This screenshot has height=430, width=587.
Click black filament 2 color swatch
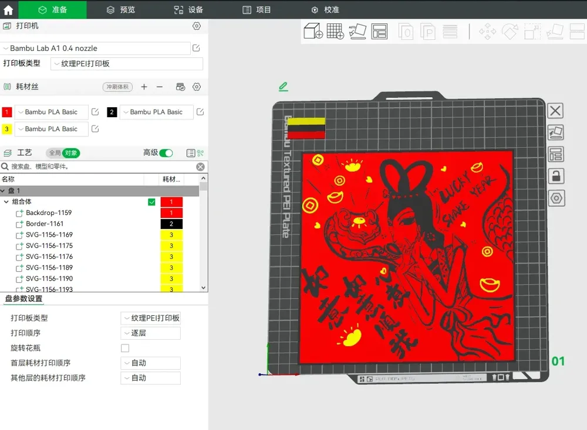click(112, 112)
